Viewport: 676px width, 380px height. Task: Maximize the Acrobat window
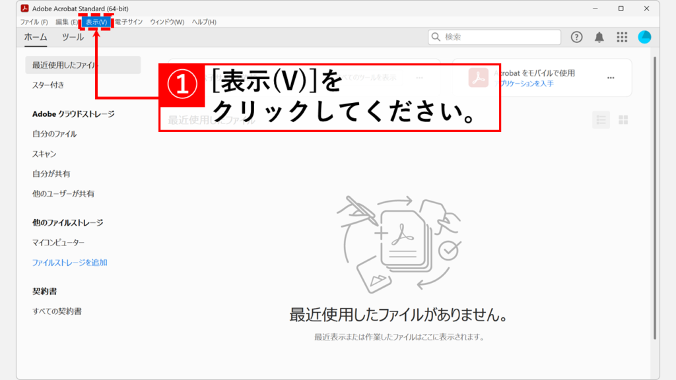tap(621, 8)
